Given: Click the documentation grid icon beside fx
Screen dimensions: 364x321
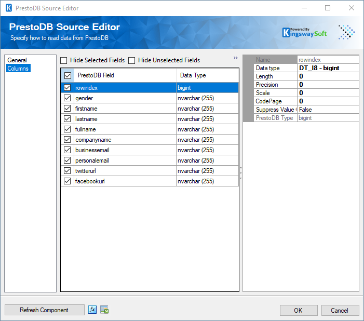Looking at the screenshot, I should tap(104, 310).
